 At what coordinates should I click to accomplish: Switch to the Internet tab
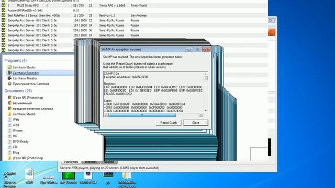(x=91, y=162)
